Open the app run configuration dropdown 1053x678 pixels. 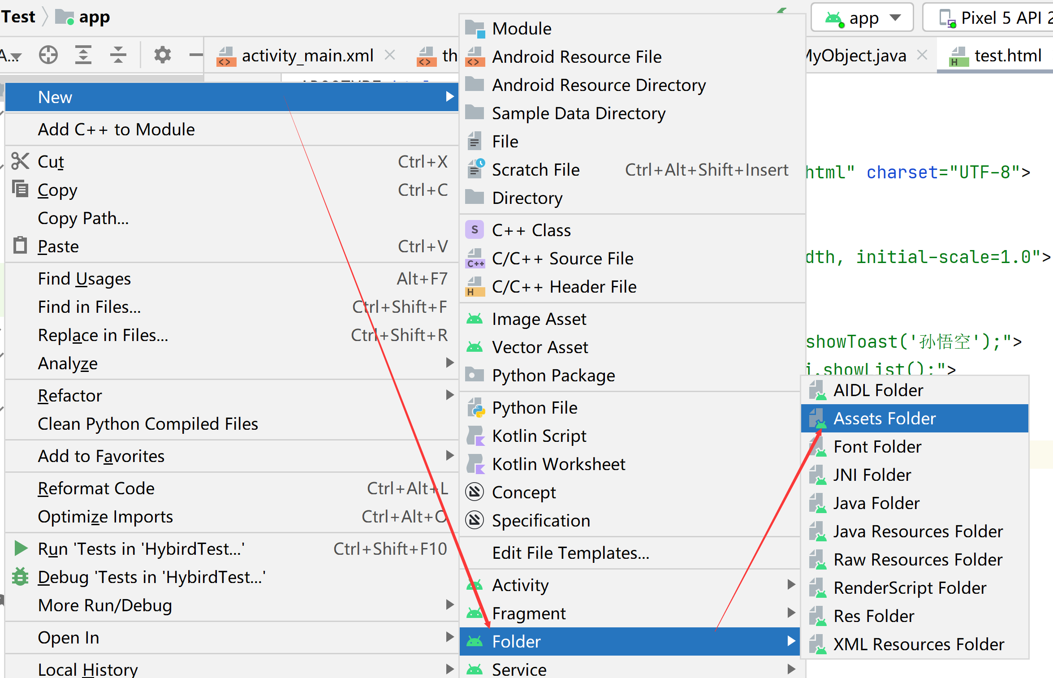coord(862,18)
